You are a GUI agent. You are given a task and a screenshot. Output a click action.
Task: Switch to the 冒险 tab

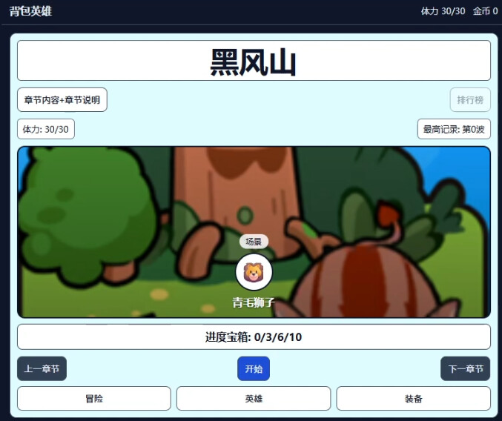click(x=94, y=399)
